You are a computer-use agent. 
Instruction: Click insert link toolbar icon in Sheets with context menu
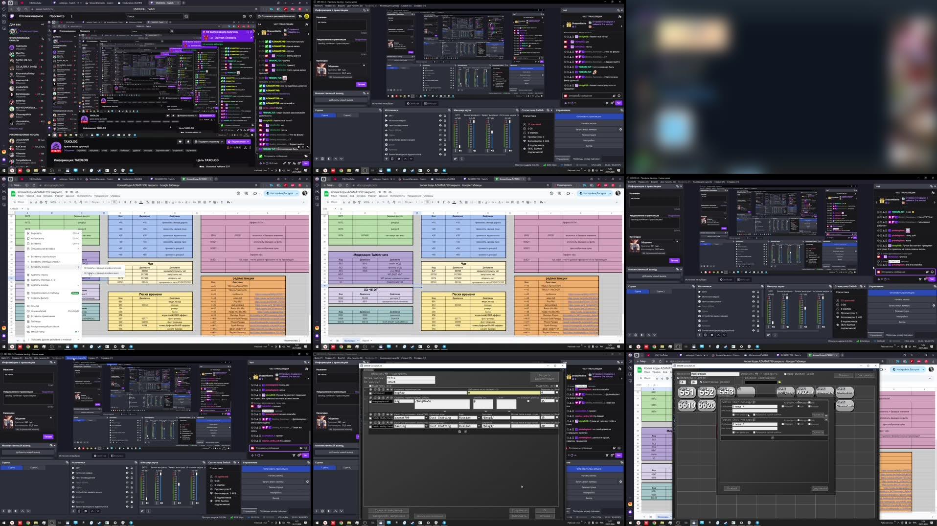pyautogui.click(x=194, y=202)
